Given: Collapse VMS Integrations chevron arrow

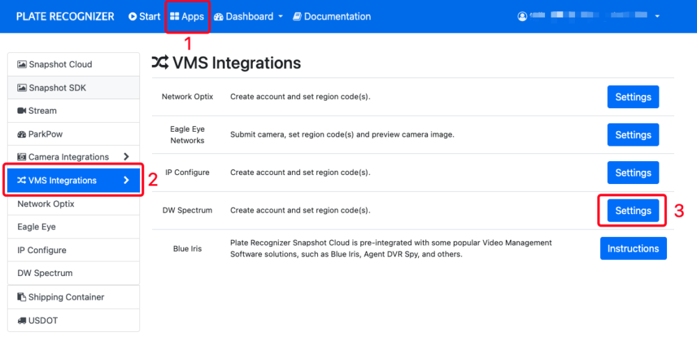Looking at the screenshot, I should pyautogui.click(x=127, y=180).
